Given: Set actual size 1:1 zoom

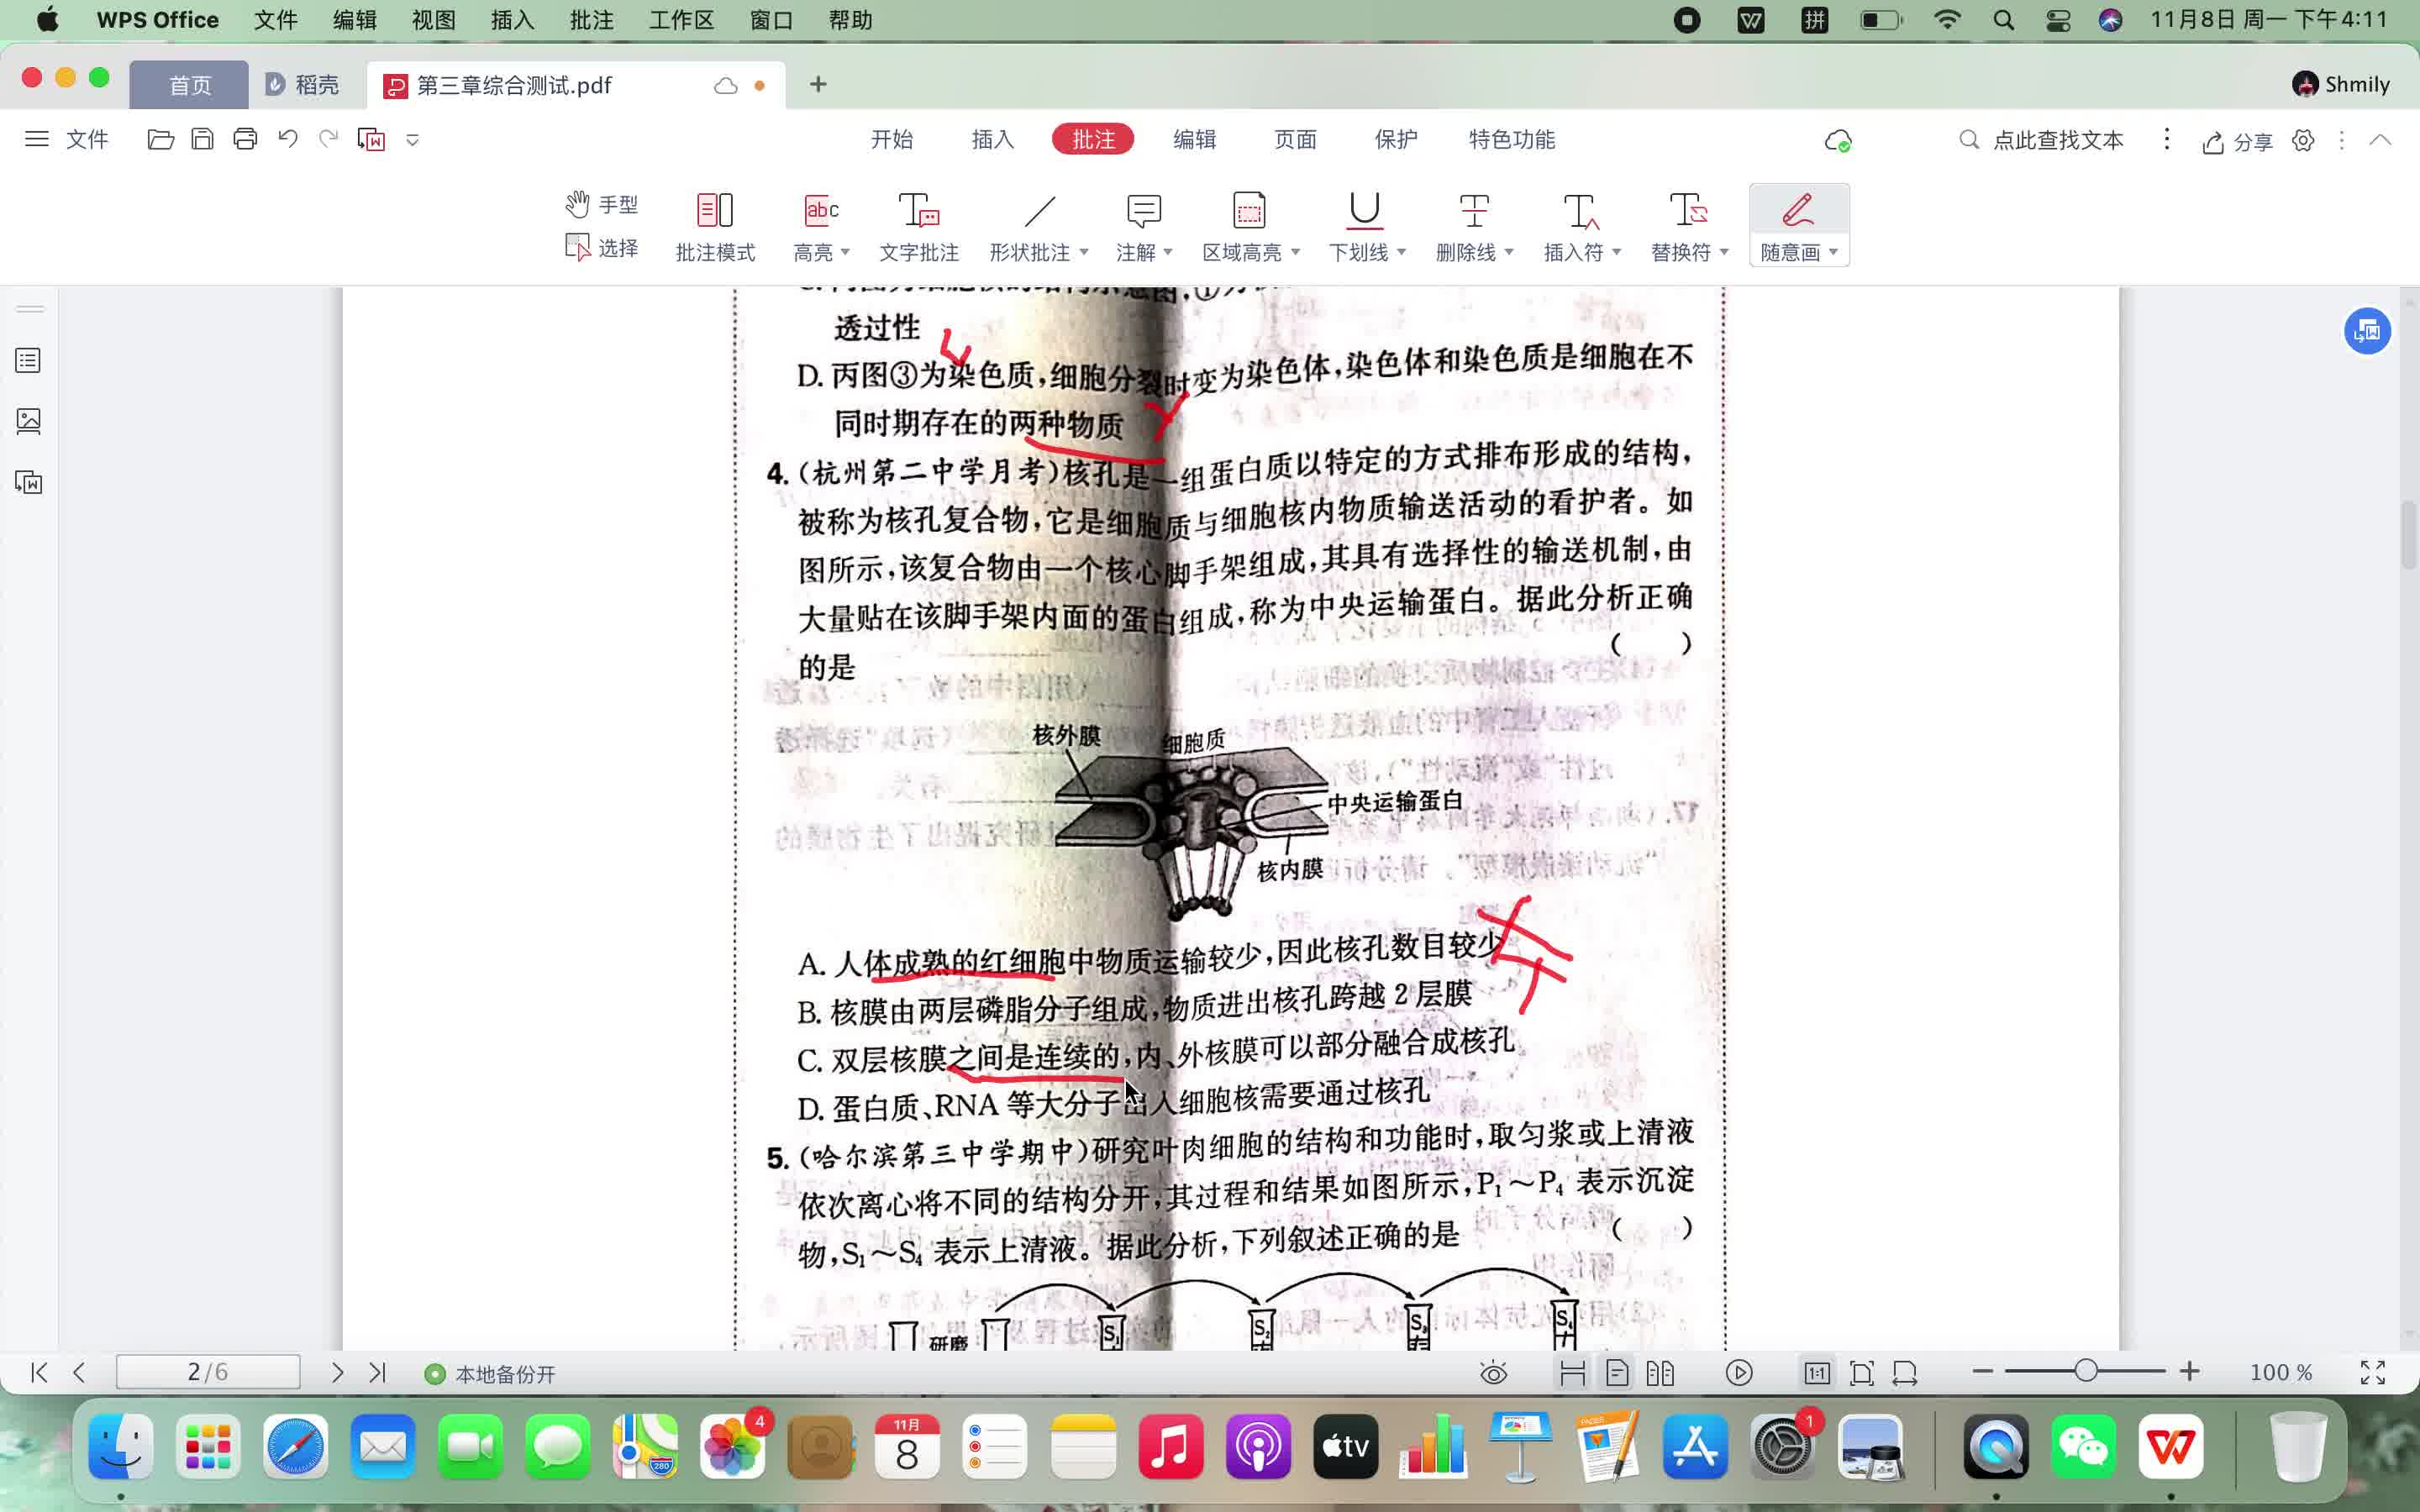Looking at the screenshot, I should tap(1817, 1373).
